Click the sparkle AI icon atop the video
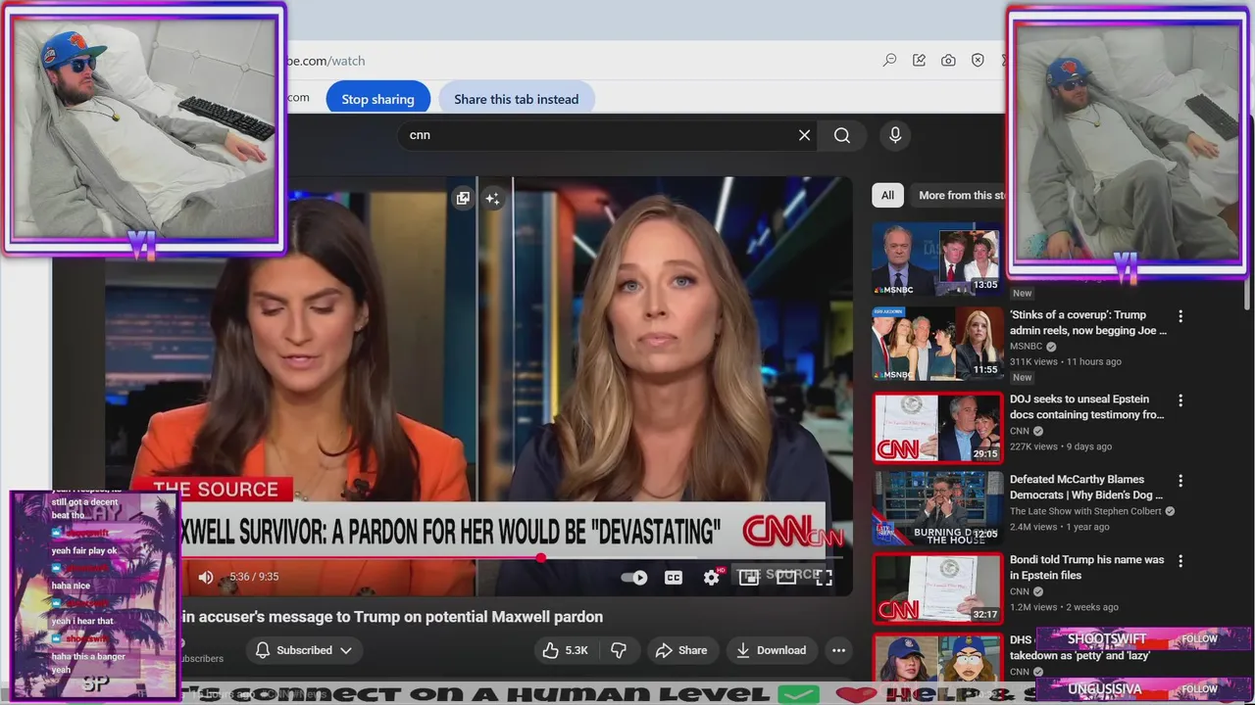Screen dimensions: 1255x705 coord(492,198)
